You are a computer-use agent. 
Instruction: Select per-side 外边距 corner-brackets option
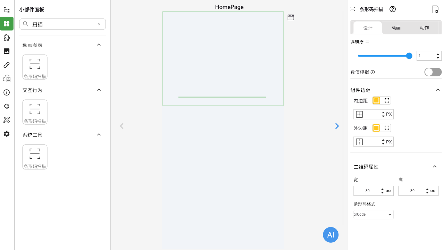tap(387, 128)
